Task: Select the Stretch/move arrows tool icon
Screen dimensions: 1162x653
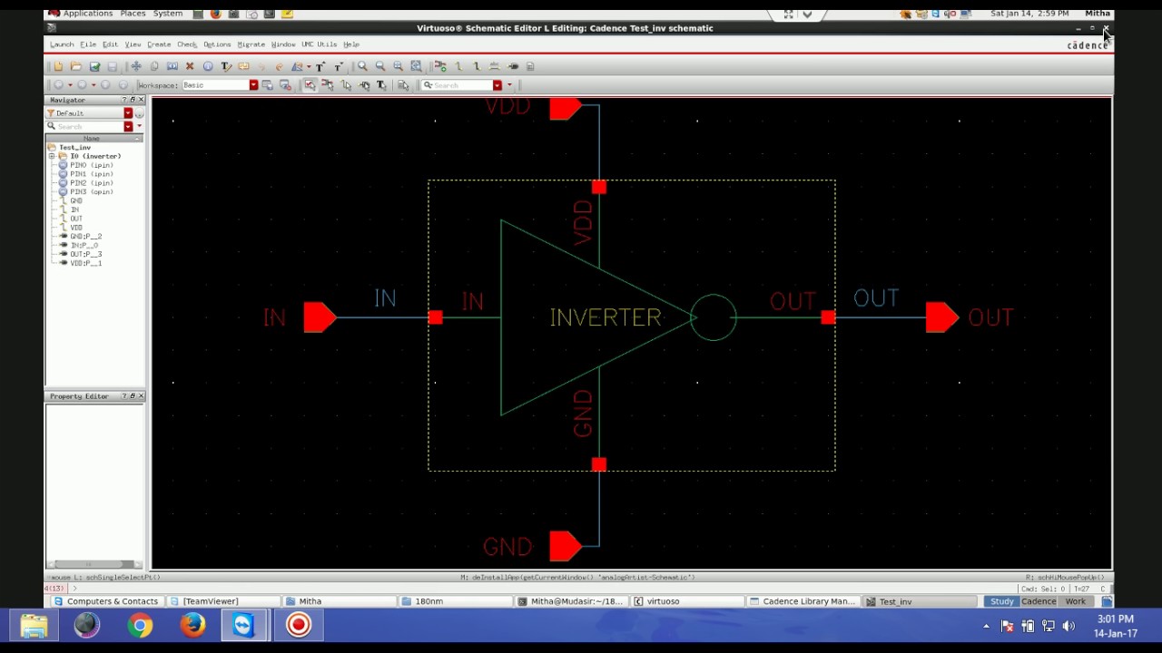Action: point(136,66)
